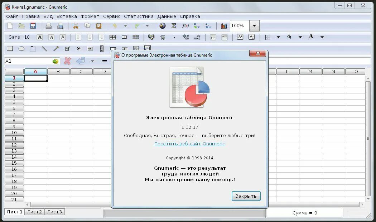Open the redo history dropdown arrow
The height and width of the screenshot is (222, 376).
click(147, 26)
